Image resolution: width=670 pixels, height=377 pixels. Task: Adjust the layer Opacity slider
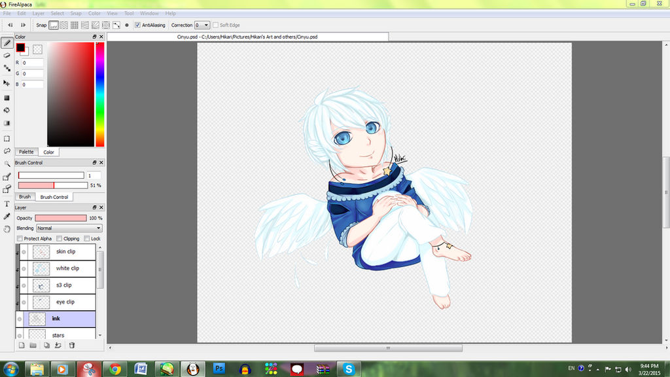(x=61, y=218)
